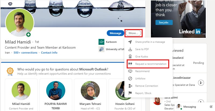Image resolution: width=215 pixels, height=111 pixels.
Task: Click the University of Isfahan logo
Action: coord(101,49)
